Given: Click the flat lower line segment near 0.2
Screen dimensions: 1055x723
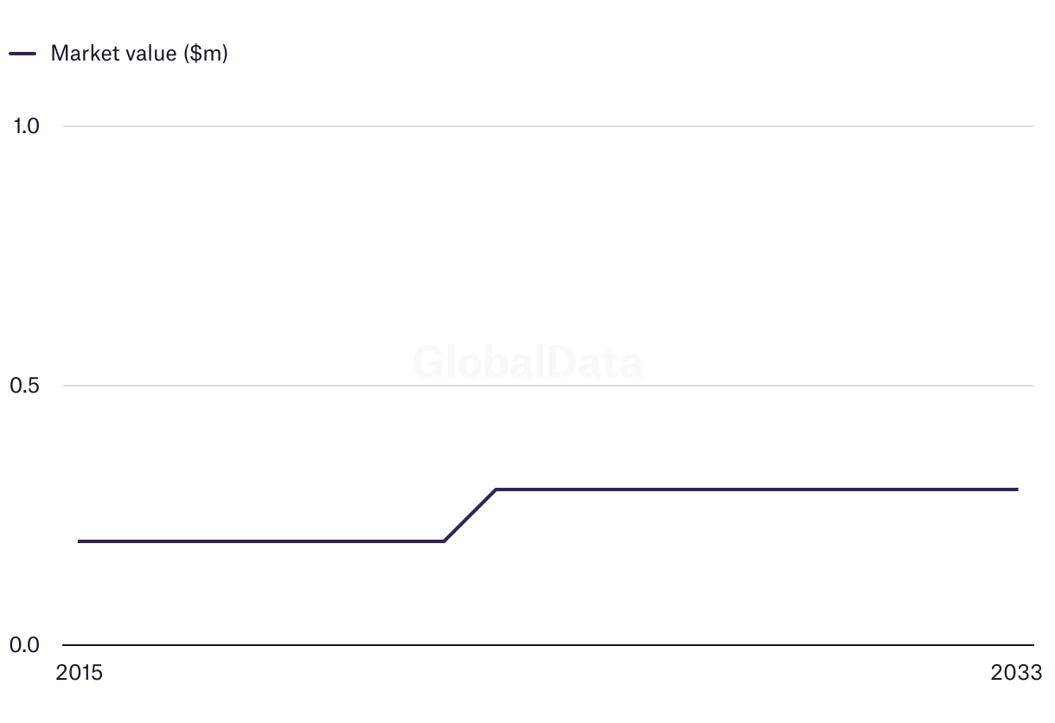Looking at the screenshot, I should point(259,541).
